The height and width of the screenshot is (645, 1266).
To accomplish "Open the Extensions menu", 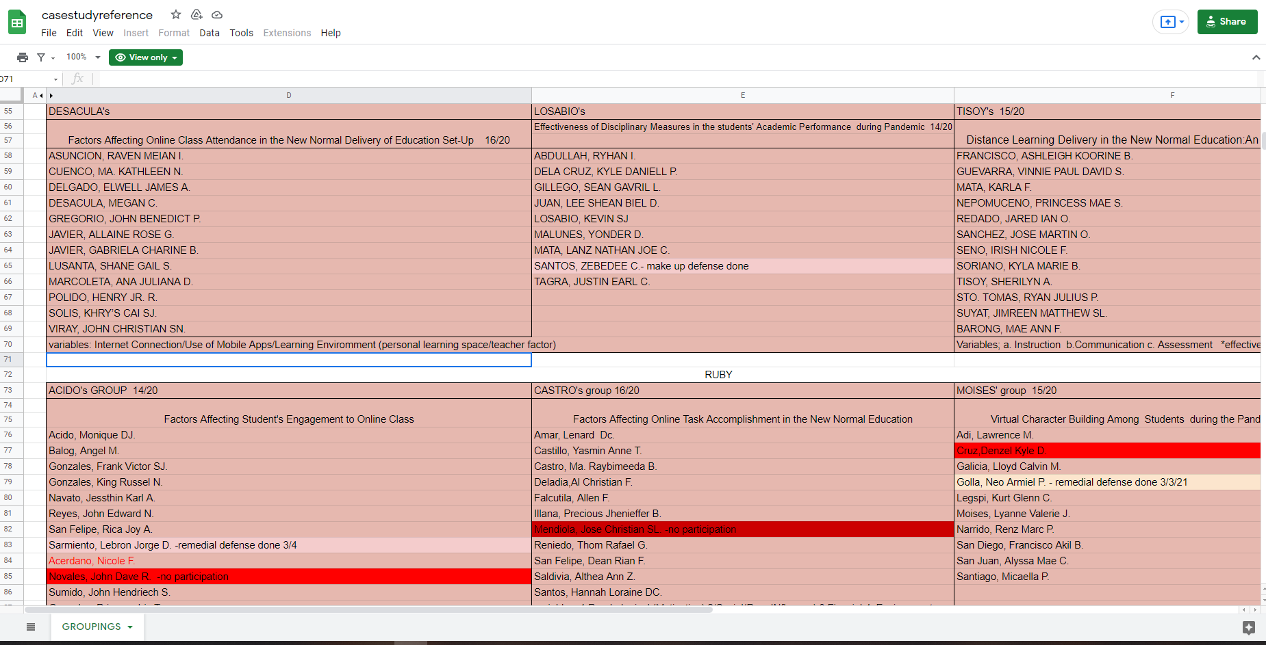I will 287,33.
